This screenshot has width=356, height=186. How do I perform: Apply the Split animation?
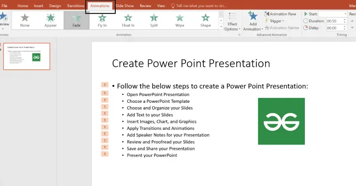pyautogui.click(x=154, y=20)
